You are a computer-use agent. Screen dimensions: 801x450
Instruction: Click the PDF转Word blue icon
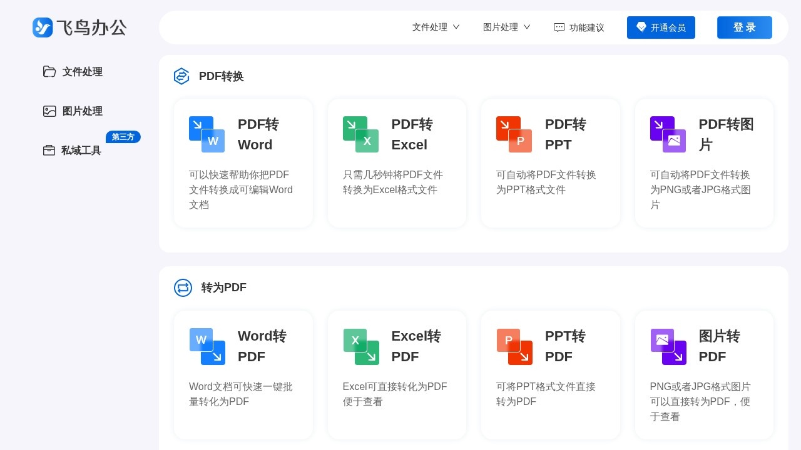207,134
